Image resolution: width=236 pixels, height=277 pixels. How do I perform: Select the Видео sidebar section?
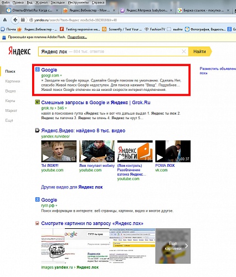(x=11, y=91)
